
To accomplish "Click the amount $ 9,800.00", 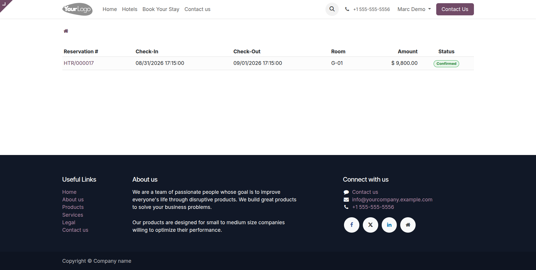I will click(x=404, y=63).
